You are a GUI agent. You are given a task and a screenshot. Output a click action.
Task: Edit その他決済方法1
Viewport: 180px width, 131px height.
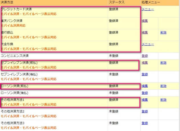point(145,100)
